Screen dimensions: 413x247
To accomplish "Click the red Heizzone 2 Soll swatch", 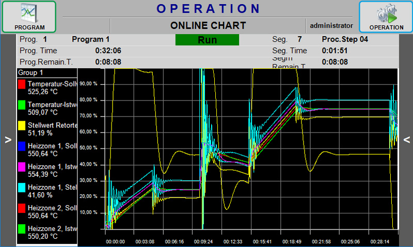I will 22,208.
